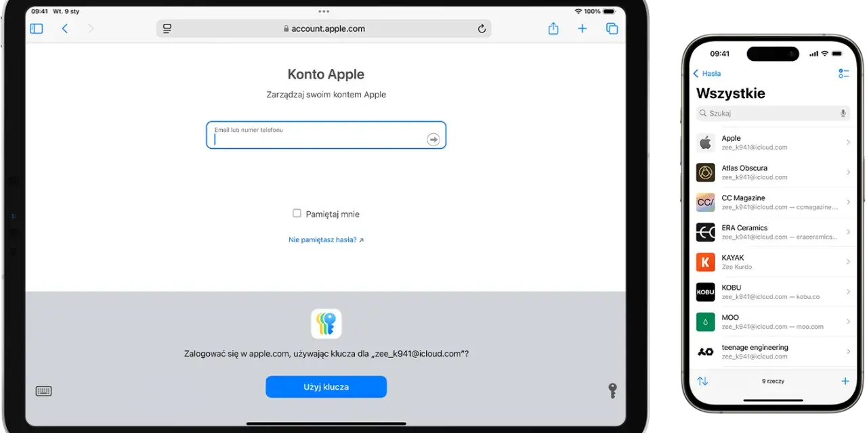Expand Apple row with its chevron

(x=848, y=142)
